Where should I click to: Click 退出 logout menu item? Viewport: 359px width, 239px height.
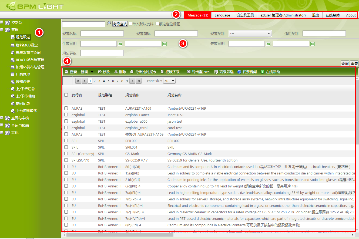[316, 15]
